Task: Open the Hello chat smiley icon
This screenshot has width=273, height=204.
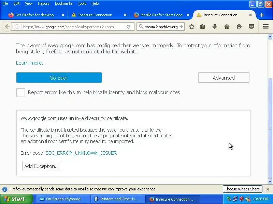Action: tap(239, 27)
